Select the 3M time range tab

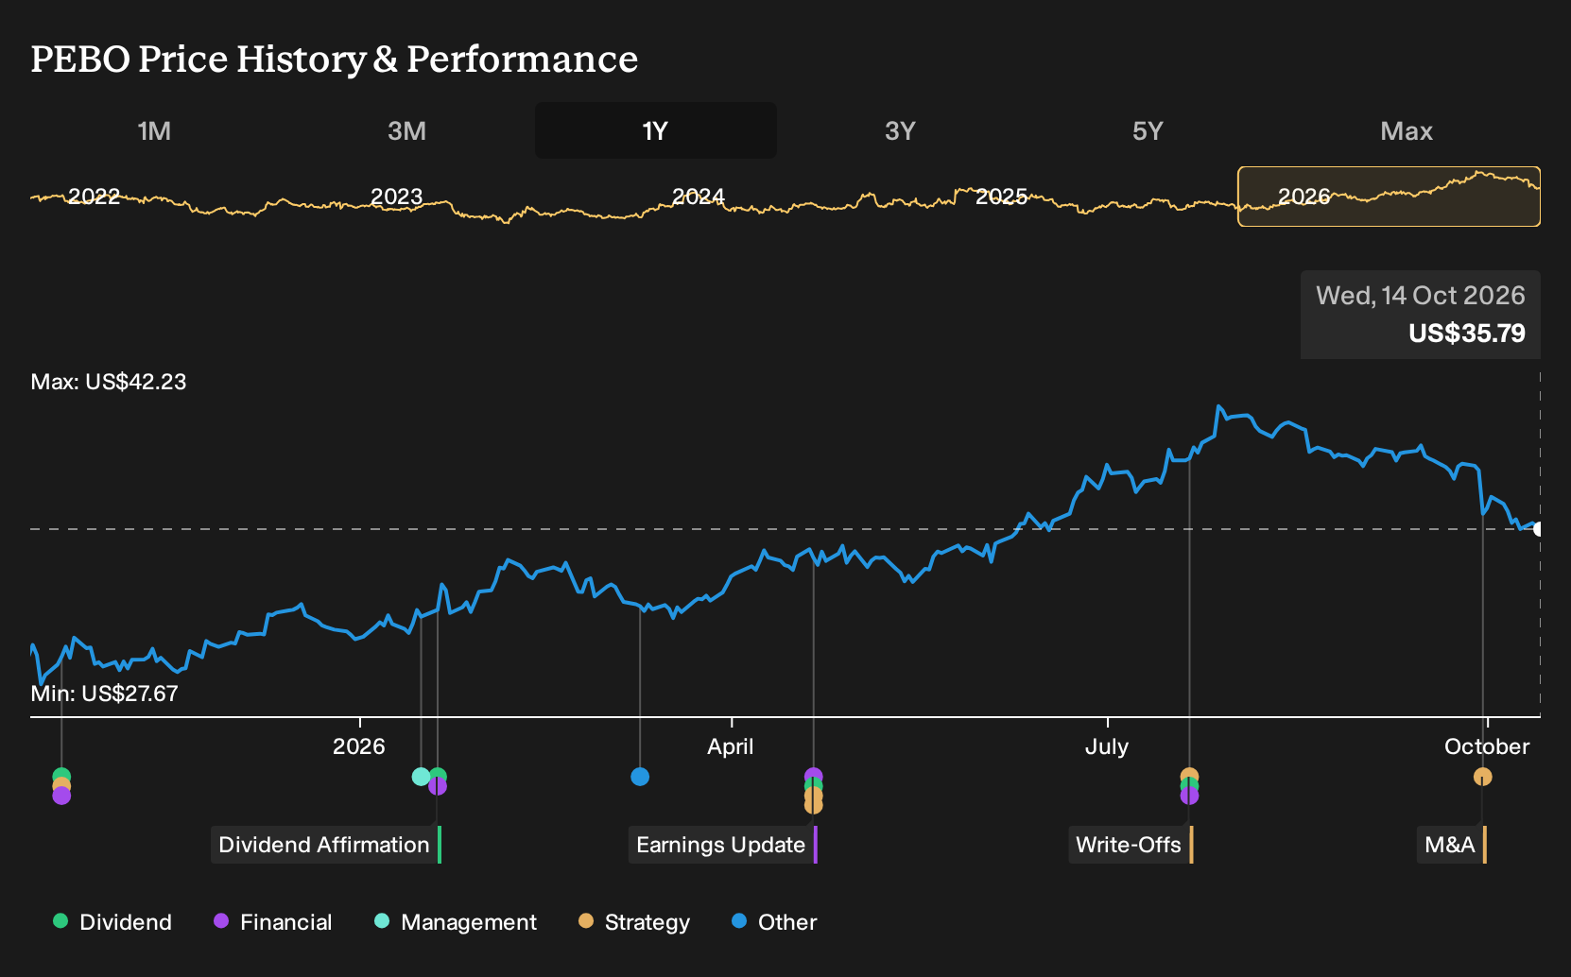(x=406, y=130)
